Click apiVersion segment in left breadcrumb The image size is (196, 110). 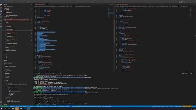click(88, 6)
